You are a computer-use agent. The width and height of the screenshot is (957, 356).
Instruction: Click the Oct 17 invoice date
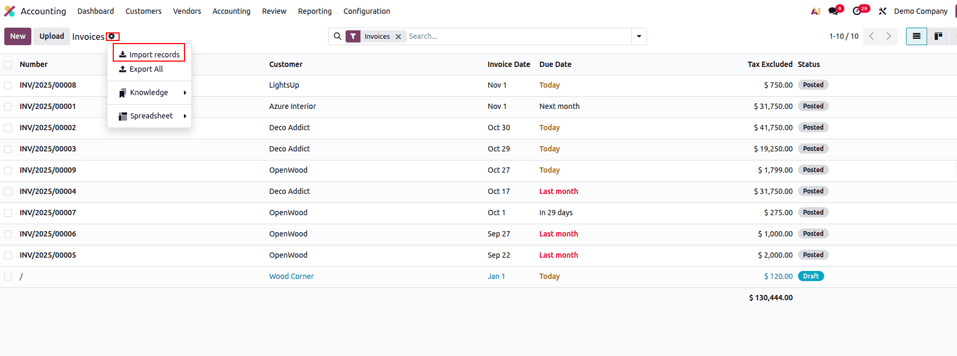pos(499,191)
